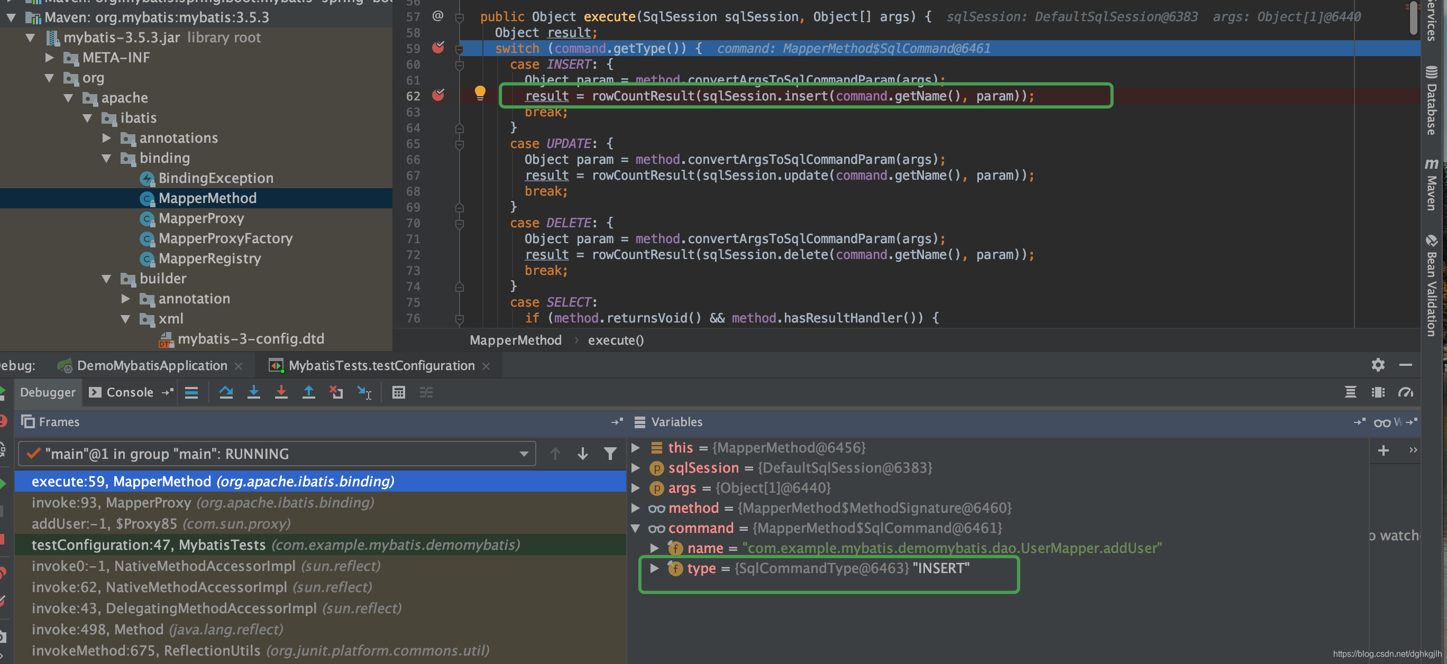The height and width of the screenshot is (664, 1447).
Task: Add a new watch with plus icon
Action: (1383, 450)
